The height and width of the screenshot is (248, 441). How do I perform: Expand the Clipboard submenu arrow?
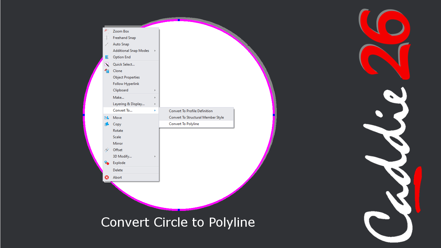[155, 90]
